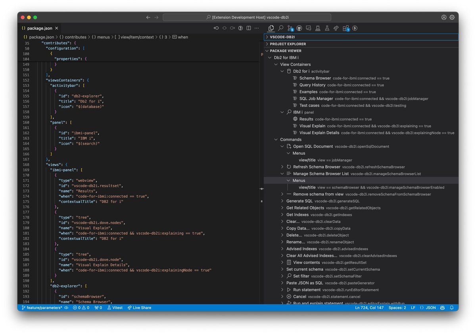
Task: Open the Accounts icon in title bar
Action: coord(444,17)
